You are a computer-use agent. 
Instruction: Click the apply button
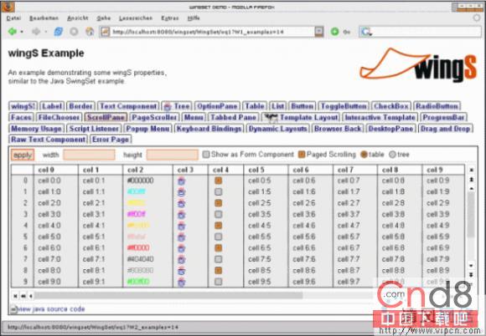[x=23, y=155]
